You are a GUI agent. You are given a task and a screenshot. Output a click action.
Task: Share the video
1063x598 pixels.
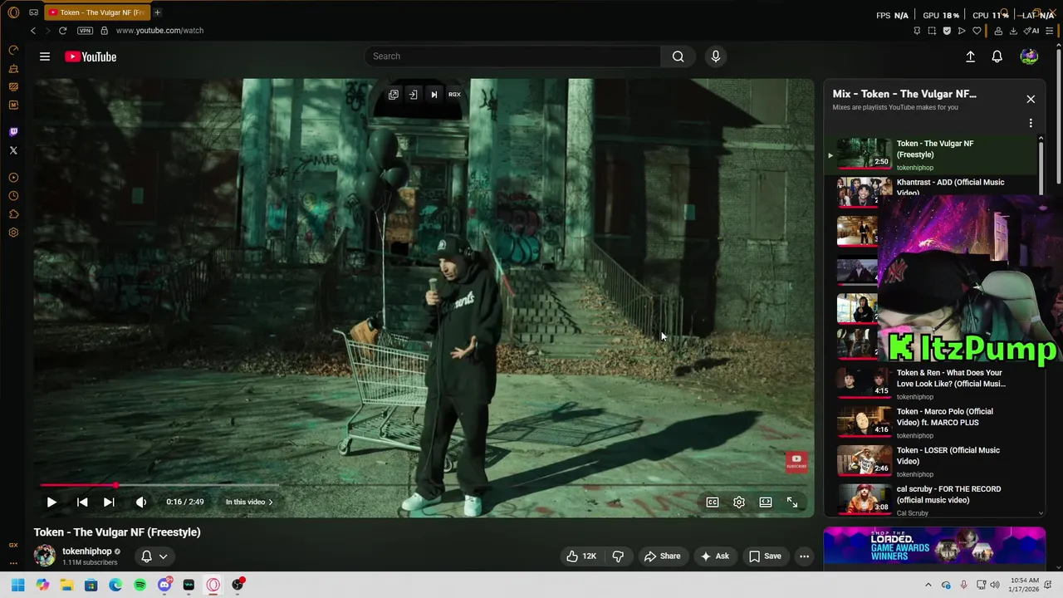click(x=662, y=556)
